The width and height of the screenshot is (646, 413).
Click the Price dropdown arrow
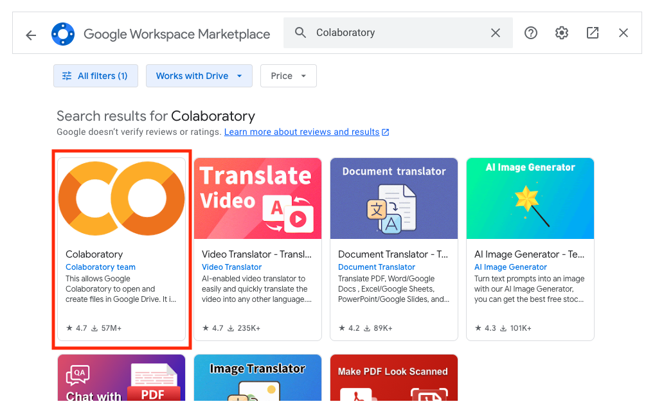tap(303, 76)
